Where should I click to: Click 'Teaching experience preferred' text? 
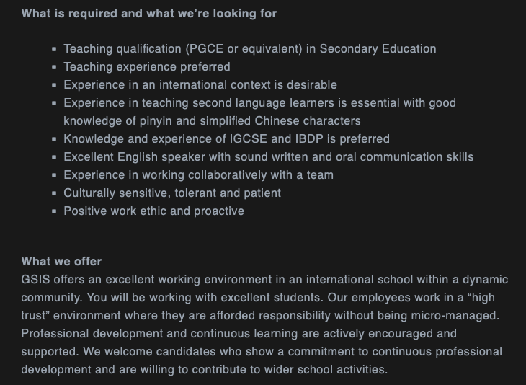pyautogui.click(x=147, y=67)
